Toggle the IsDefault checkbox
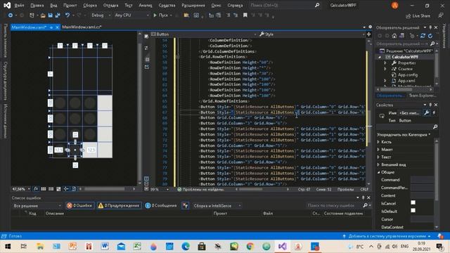Image resolution: width=450 pixels, height=253 pixels. pos(413,210)
